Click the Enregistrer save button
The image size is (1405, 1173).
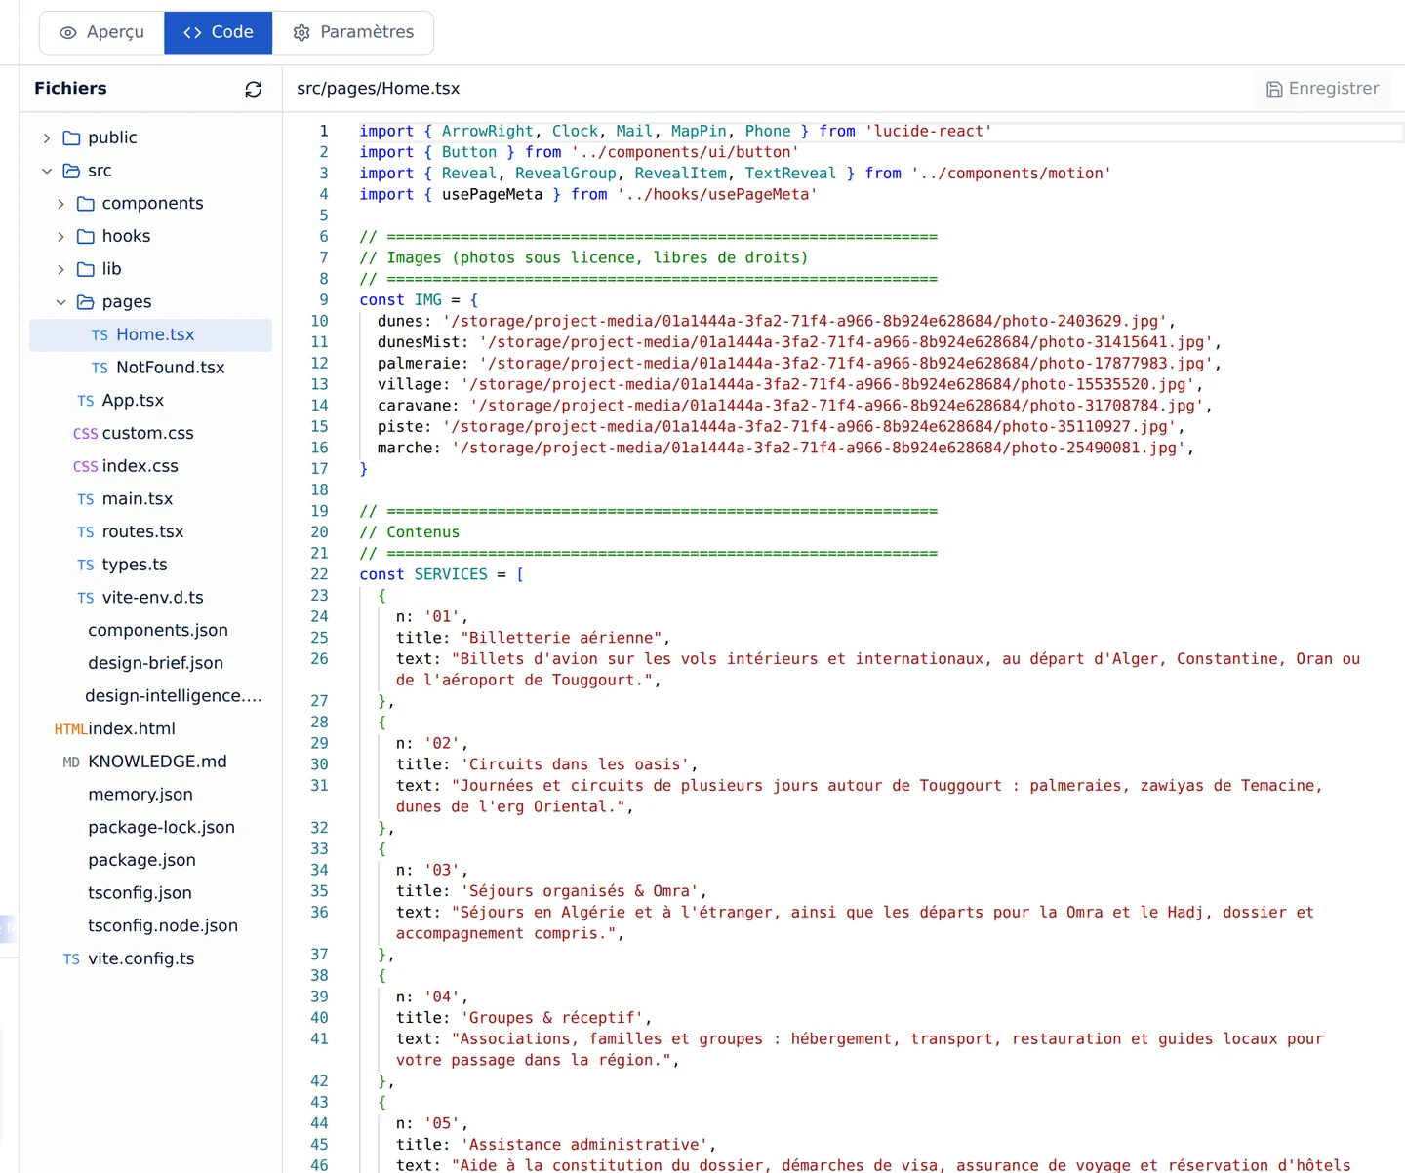pyautogui.click(x=1322, y=89)
